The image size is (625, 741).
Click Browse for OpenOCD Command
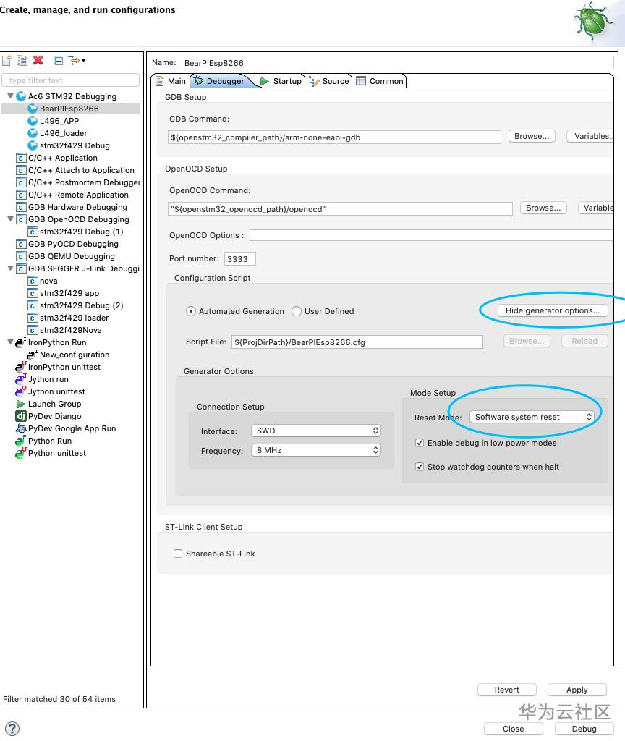pyautogui.click(x=543, y=208)
